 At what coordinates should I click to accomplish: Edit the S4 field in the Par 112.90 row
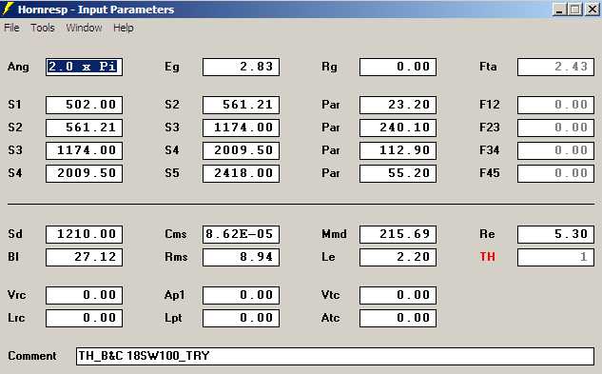(x=241, y=150)
